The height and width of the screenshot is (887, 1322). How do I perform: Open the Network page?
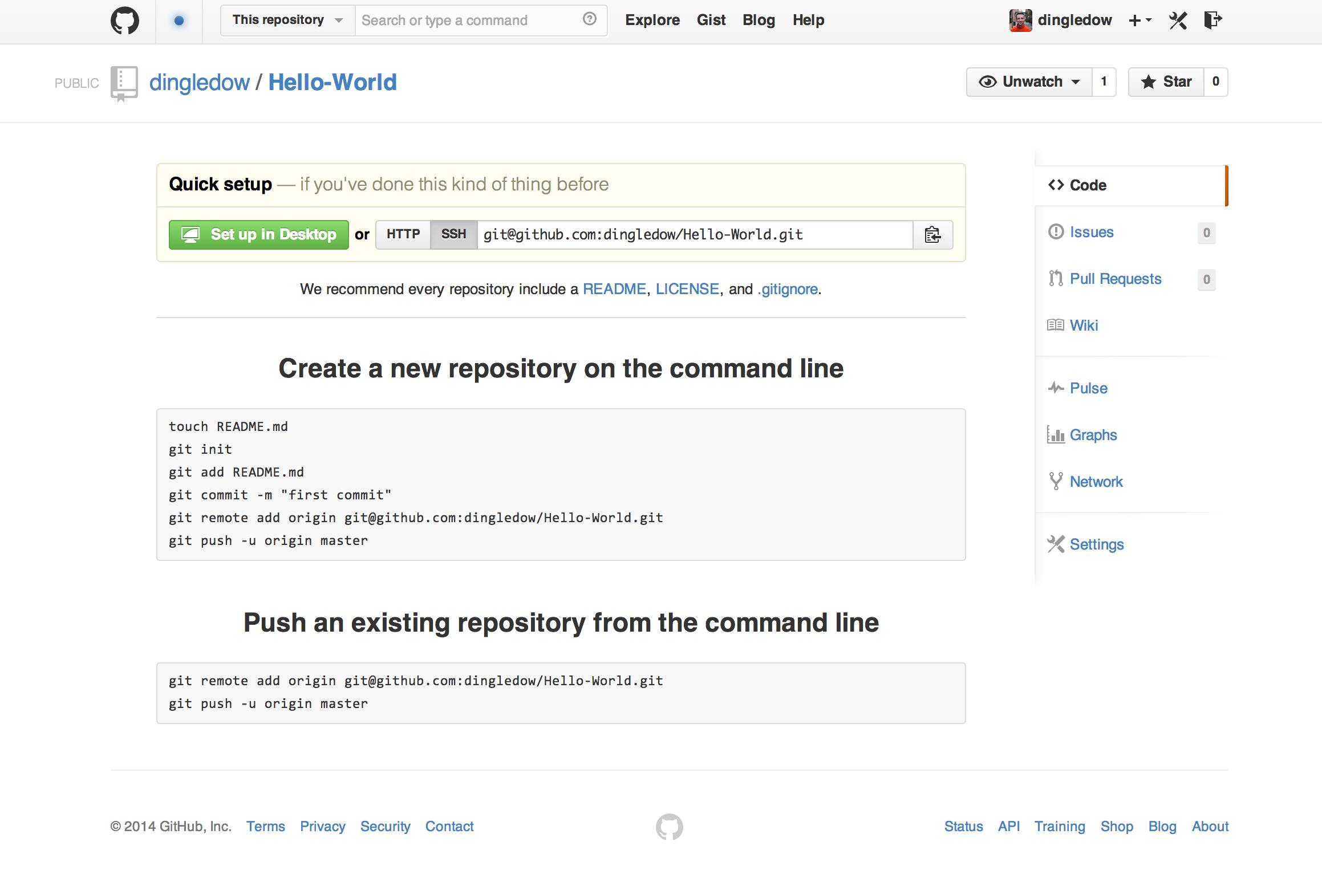[x=1096, y=482]
